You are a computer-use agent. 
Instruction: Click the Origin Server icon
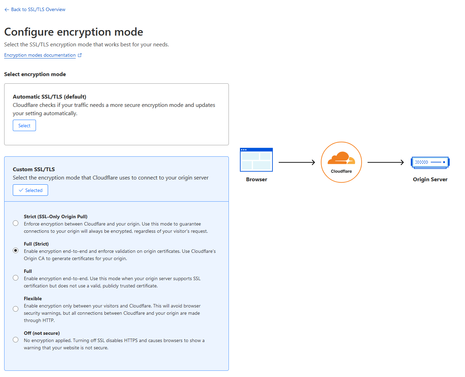(430, 162)
